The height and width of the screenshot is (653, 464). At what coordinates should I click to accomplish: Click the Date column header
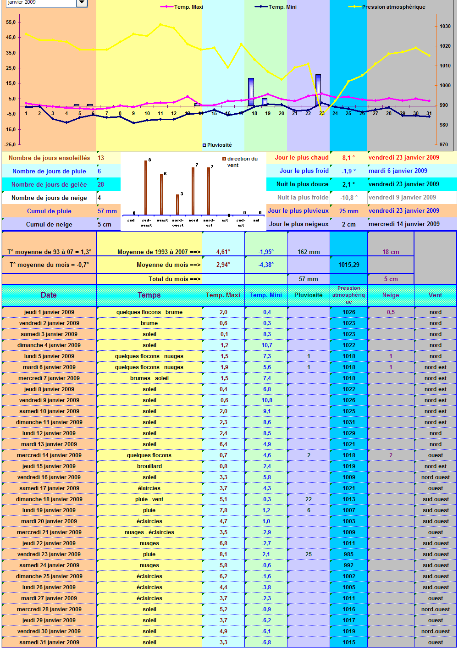tap(49, 295)
